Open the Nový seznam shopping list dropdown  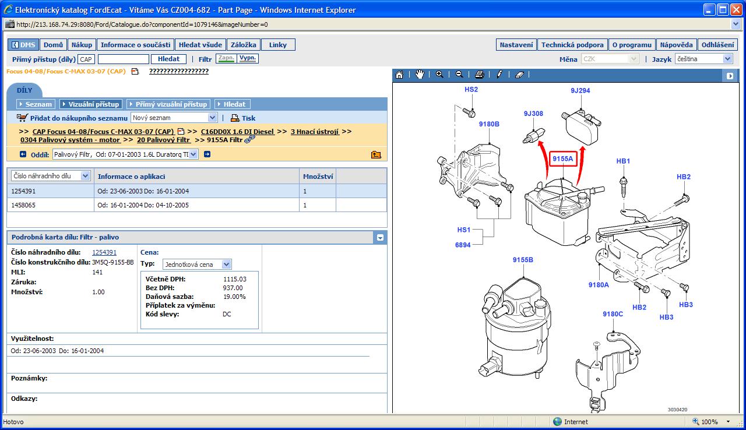[x=212, y=118]
